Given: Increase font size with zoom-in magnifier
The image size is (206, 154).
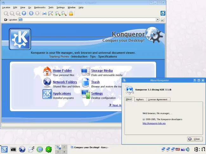Looking at the screenshot, I should click(58, 13).
